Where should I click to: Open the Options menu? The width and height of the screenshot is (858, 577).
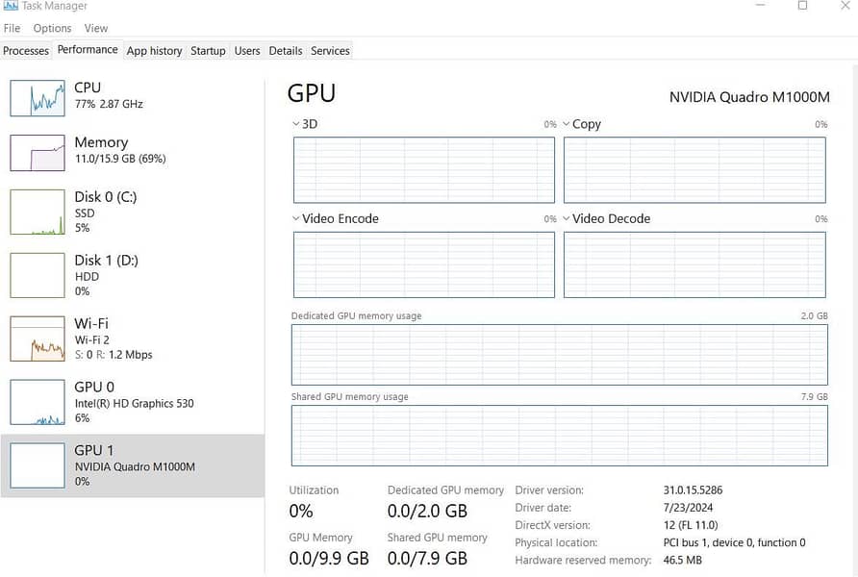[52, 28]
